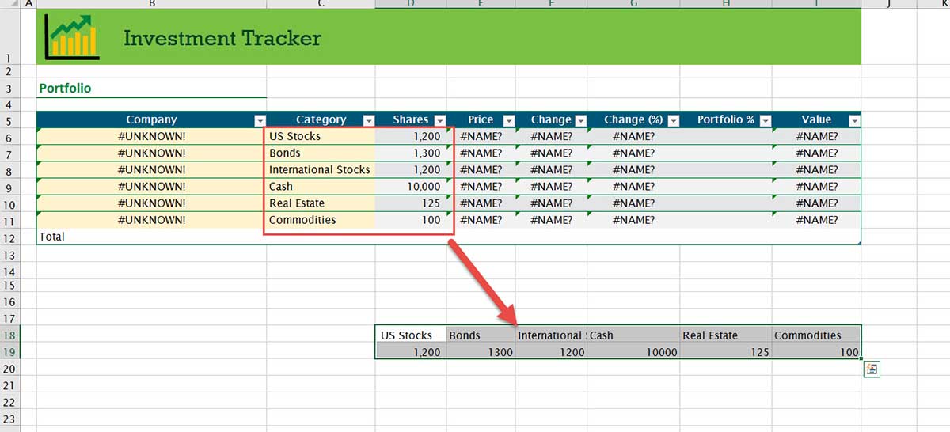
Task: Select the row 12 header
Action: point(9,237)
